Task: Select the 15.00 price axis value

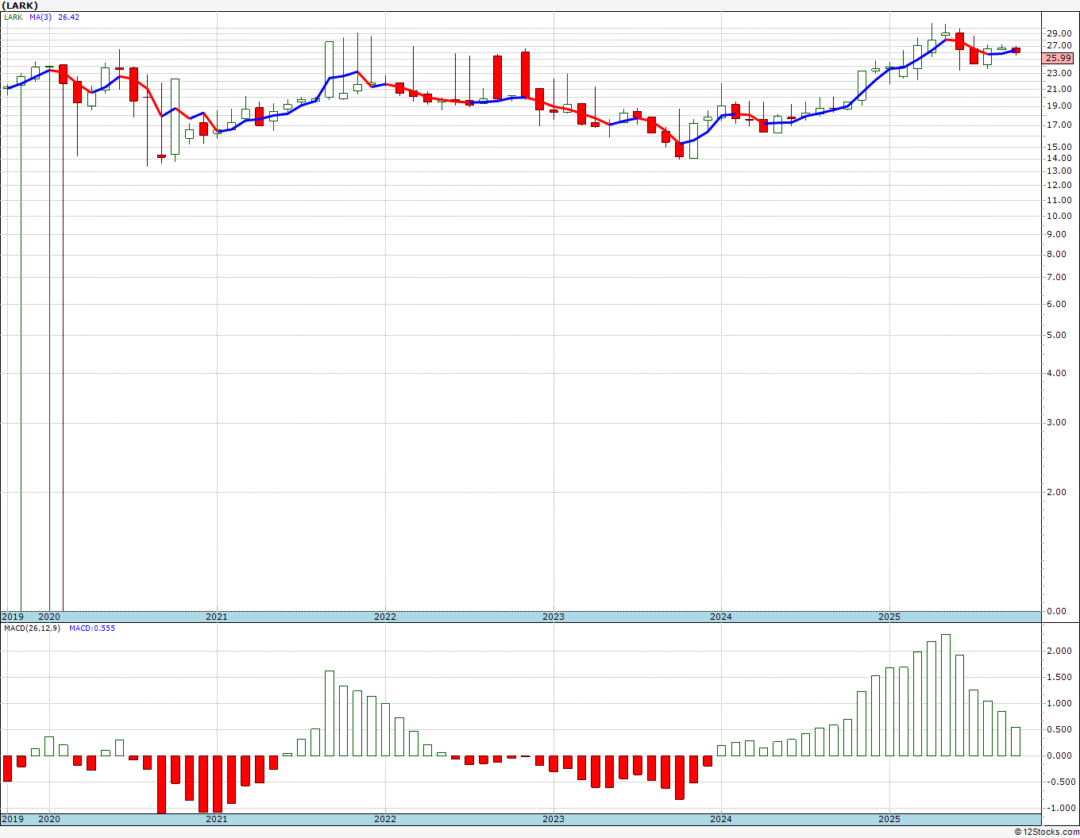Action: pyautogui.click(x=1059, y=147)
